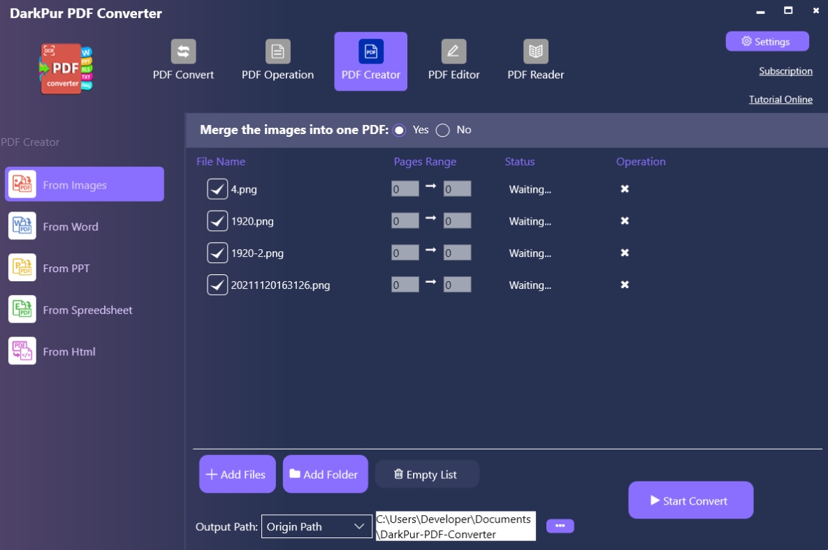
Task: Select From Html in the sidebar
Action: (x=68, y=352)
